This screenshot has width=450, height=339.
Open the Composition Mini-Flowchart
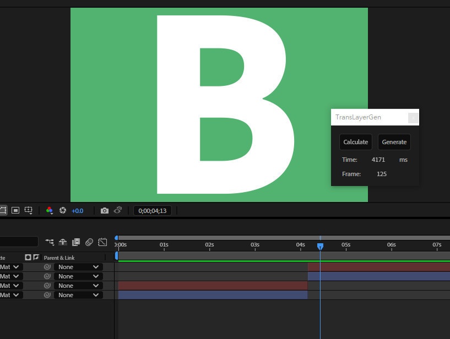point(49,241)
